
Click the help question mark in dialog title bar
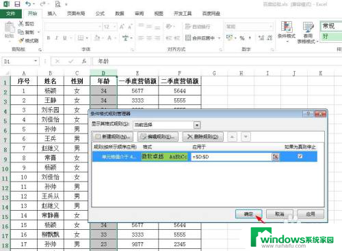click(x=308, y=114)
